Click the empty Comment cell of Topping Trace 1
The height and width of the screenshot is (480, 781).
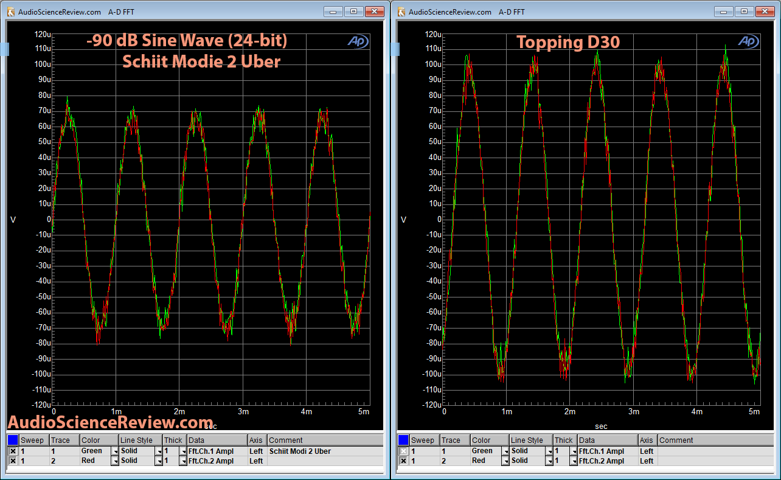pyautogui.click(x=715, y=451)
